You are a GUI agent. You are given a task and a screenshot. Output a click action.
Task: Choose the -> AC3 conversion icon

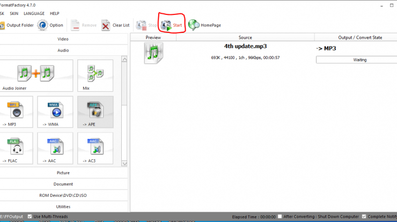tap(95, 149)
